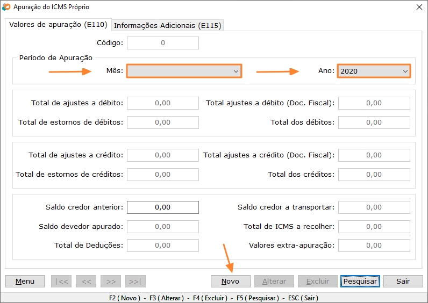Screen dimensions: 428x303
Task: Click Total de estornos de créditos field
Action: click(x=163, y=175)
